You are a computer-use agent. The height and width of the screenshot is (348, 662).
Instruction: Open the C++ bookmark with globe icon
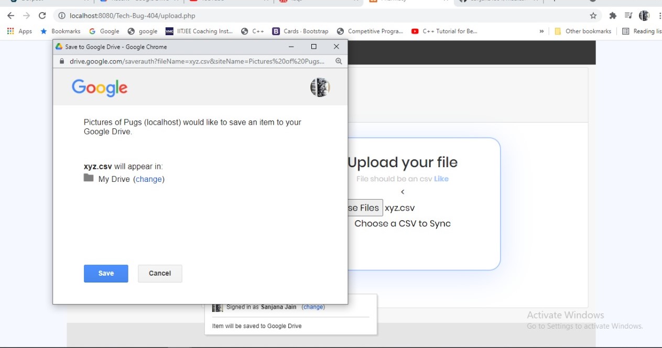(x=253, y=31)
